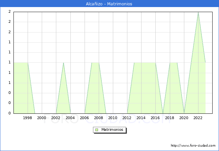
Task: Click the 1998 x-axis label
Action: pyautogui.click(x=27, y=118)
